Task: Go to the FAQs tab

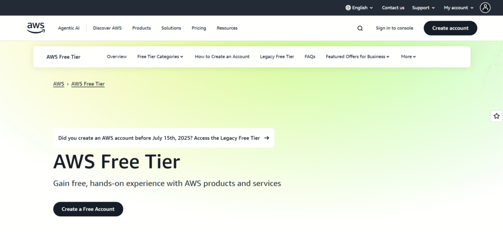Action: pos(309,57)
